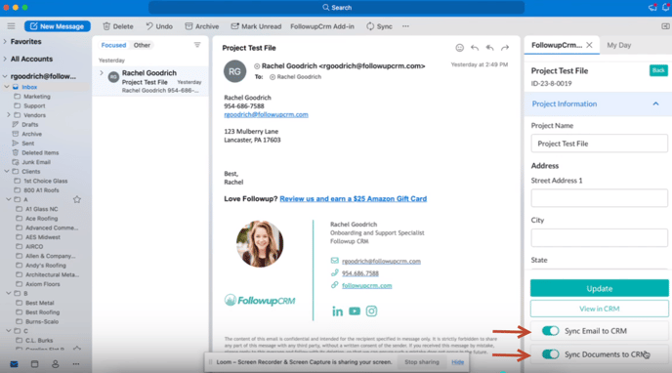The image size is (672, 373).
Task: Click the Search bar at top
Action: [x=336, y=7]
